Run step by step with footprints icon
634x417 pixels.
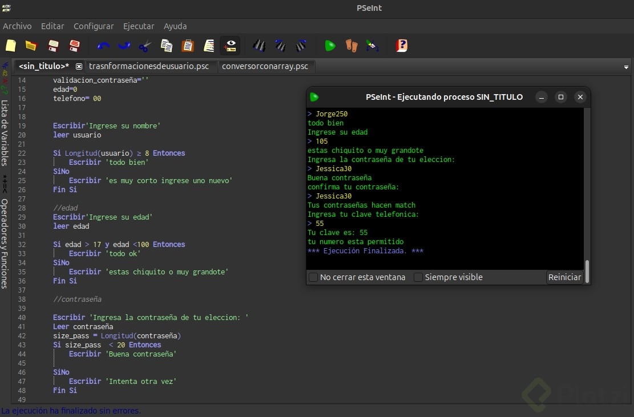click(352, 46)
